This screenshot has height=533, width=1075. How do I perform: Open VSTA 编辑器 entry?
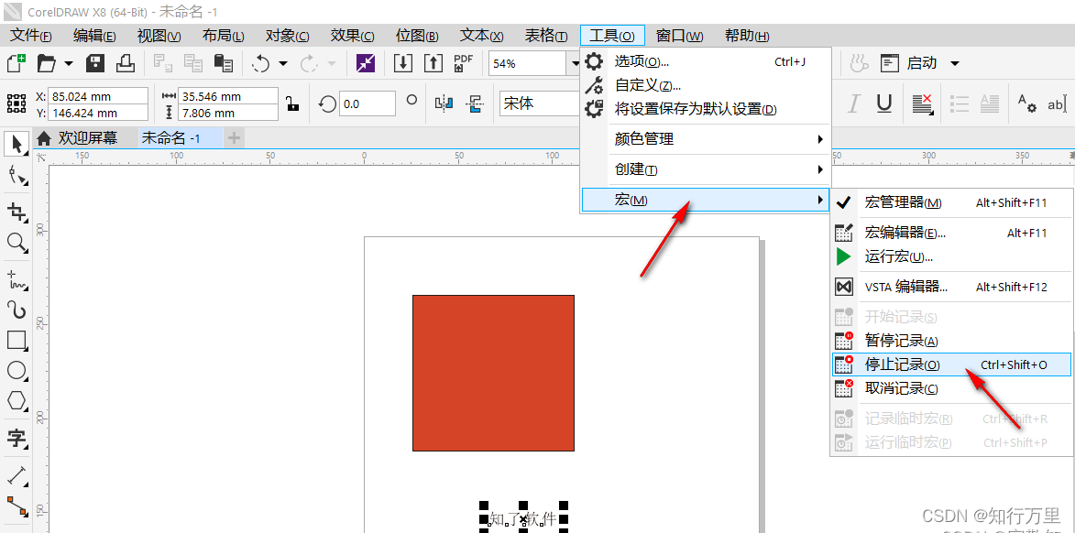(x=951, y=287)
